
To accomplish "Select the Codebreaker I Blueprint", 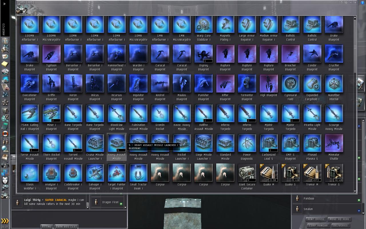I will tap(73, 177).
